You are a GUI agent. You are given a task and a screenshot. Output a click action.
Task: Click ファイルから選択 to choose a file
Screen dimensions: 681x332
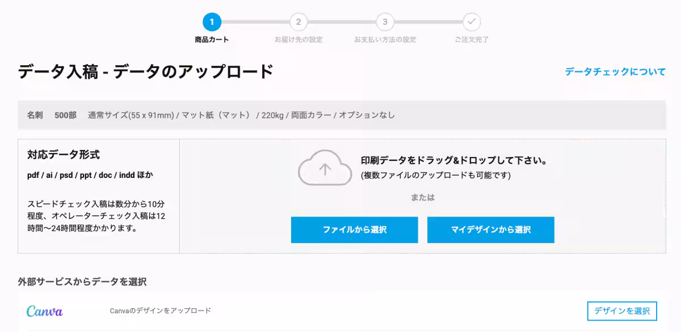click(354, 230)
